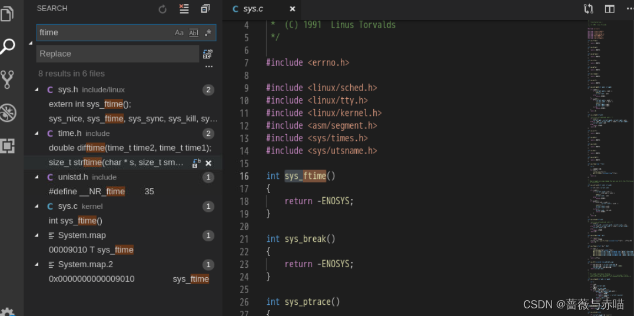Open the Extensions view icon
Viewport: 634px width, 316px height.
(7, 145)
